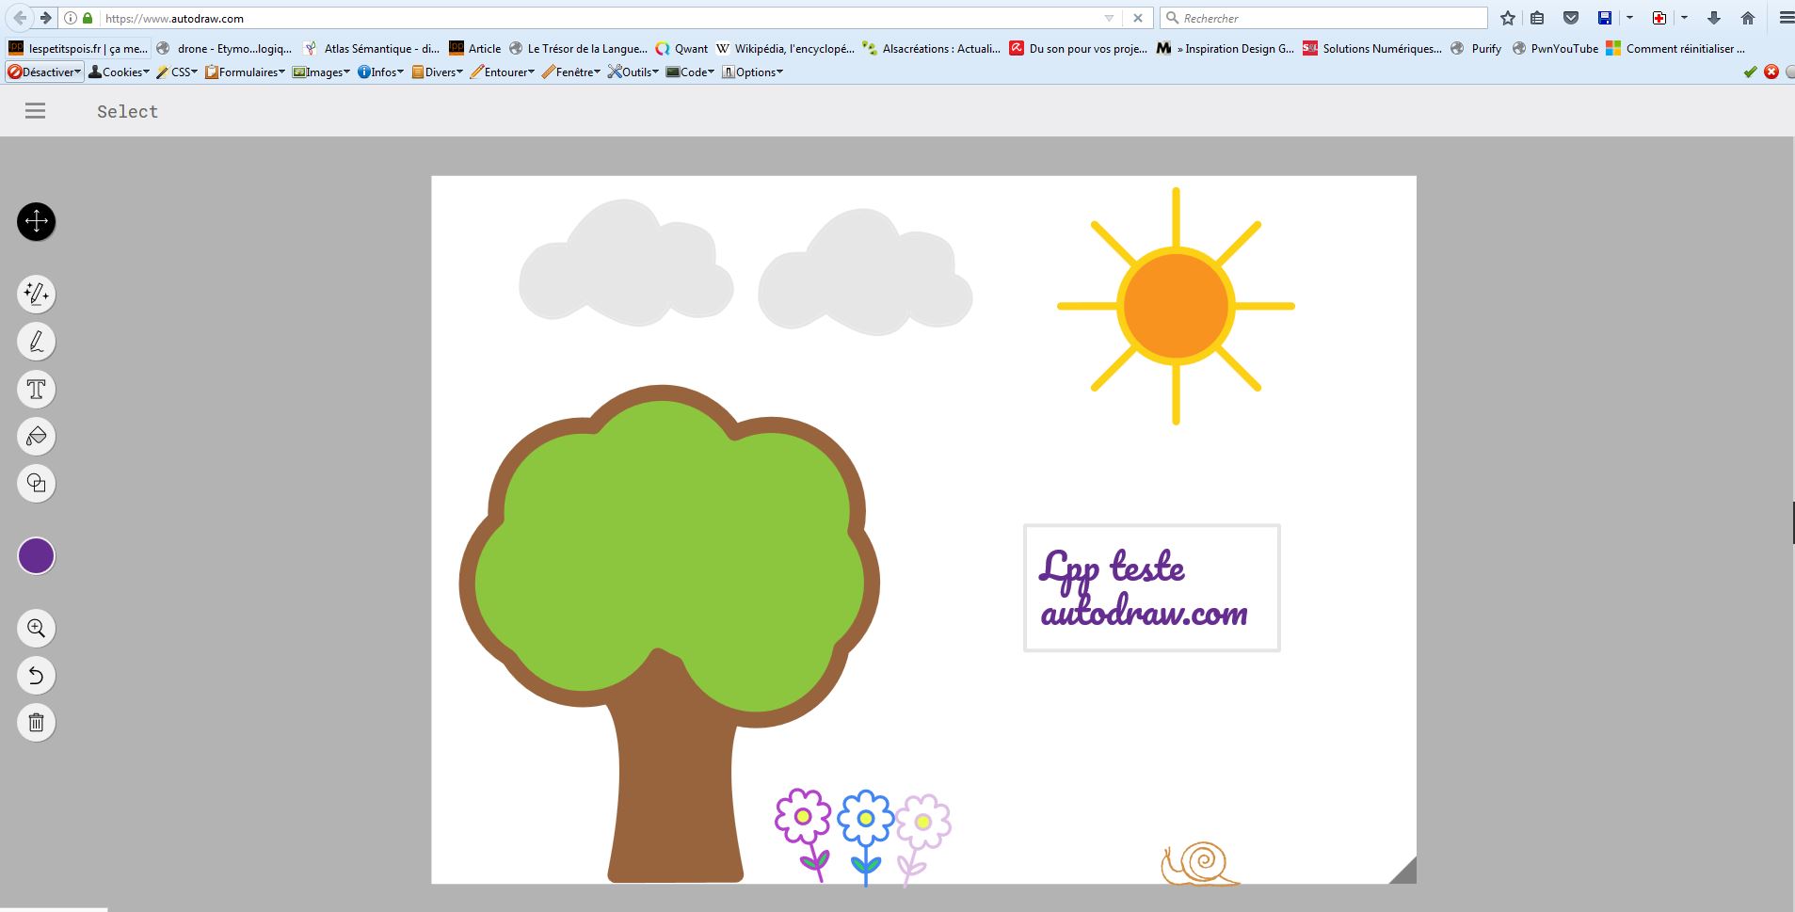Open the Le Trésor de la Langue bookmark
Image resolution: width=1795 pixels, height=912 pixels.
pyautogui.click(x=578, y=48)
